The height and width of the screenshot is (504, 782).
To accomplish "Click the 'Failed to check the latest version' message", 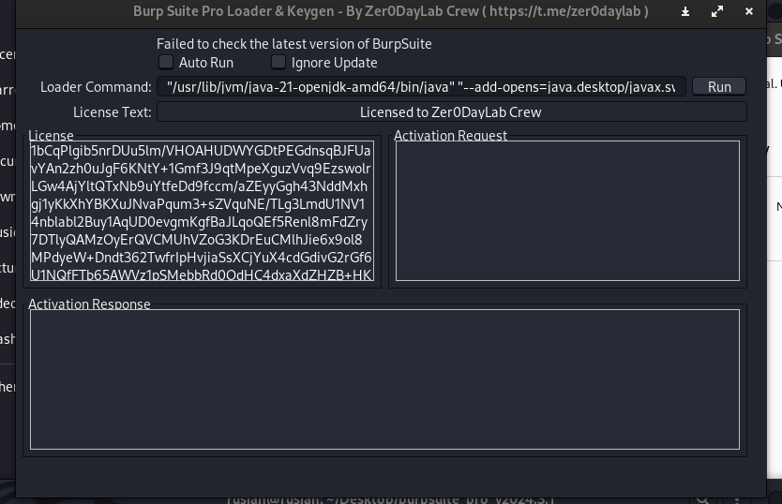I will [294, 44].
